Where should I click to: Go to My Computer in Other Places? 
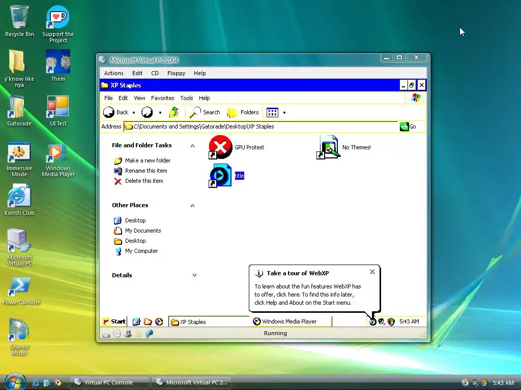pos(136,251)
